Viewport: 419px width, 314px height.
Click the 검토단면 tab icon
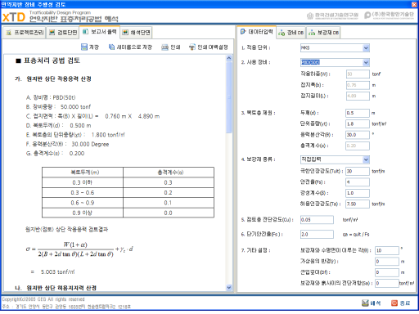[52, 33]
